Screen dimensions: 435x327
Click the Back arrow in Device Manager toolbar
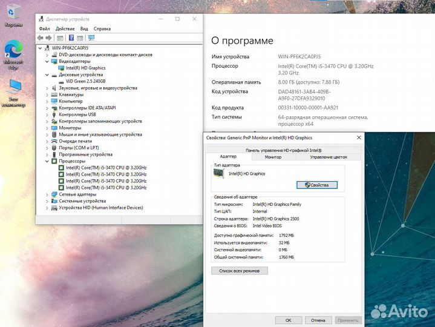coord(40,38)
